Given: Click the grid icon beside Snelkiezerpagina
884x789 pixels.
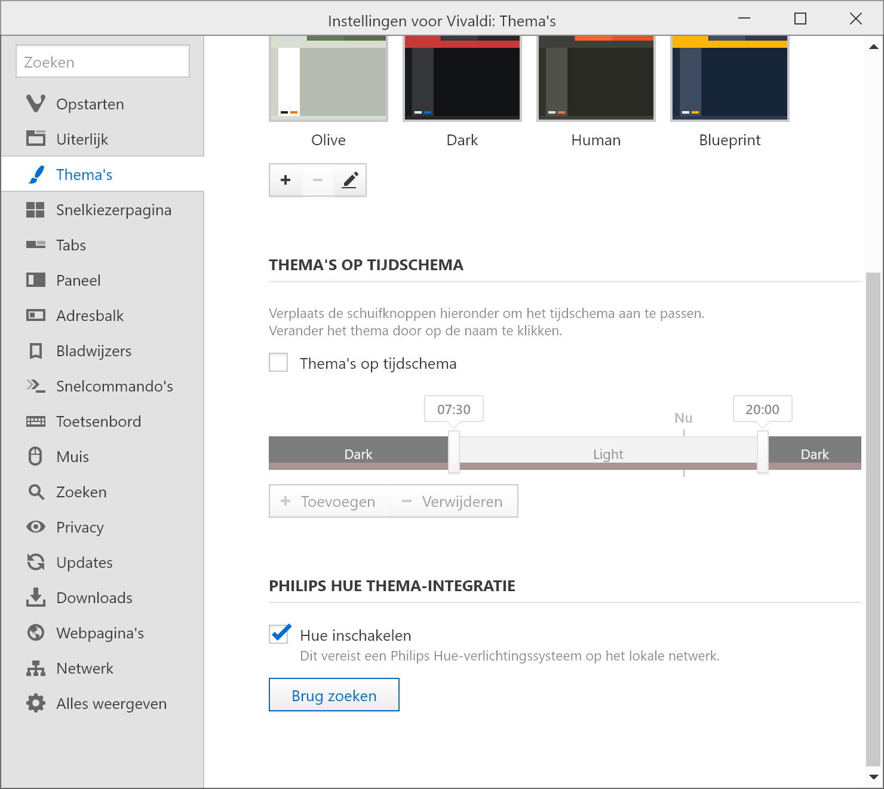Looking at the screenshot, I should click(x=36, y=210).
